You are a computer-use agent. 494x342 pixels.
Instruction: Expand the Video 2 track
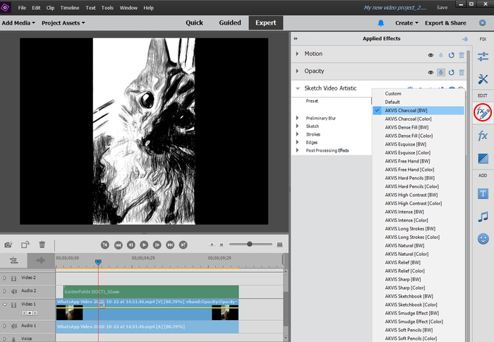5,278
